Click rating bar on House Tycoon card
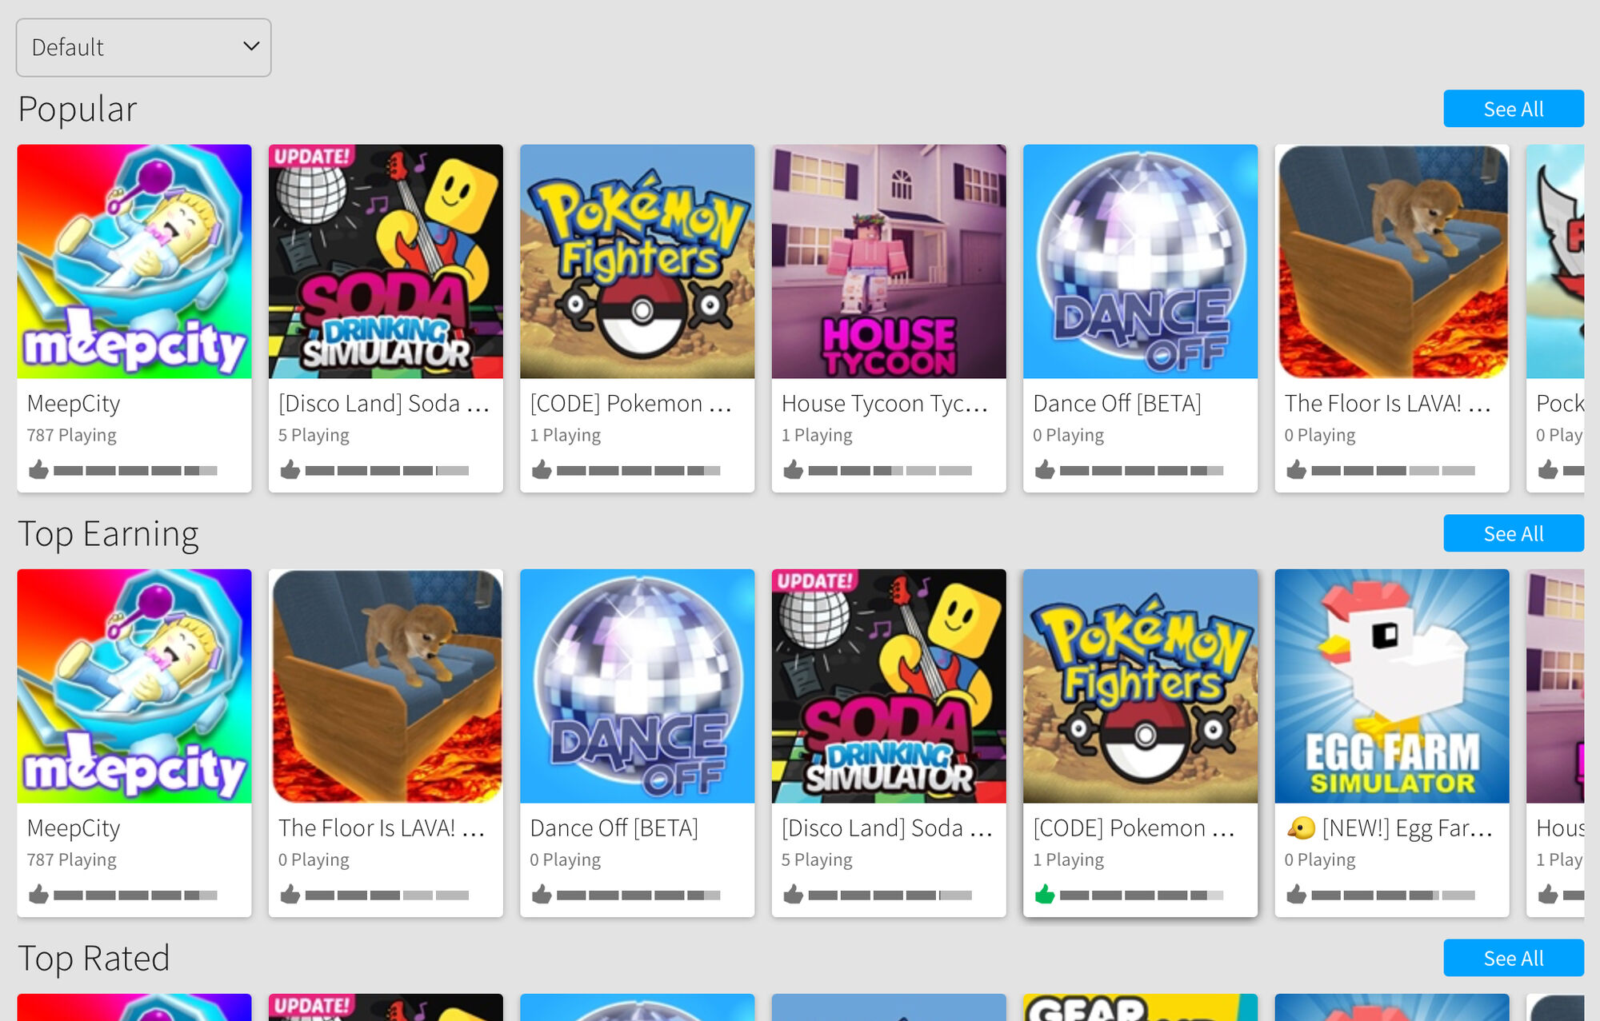Screen dimensions: 1600x1021 [x=890, y=471]
